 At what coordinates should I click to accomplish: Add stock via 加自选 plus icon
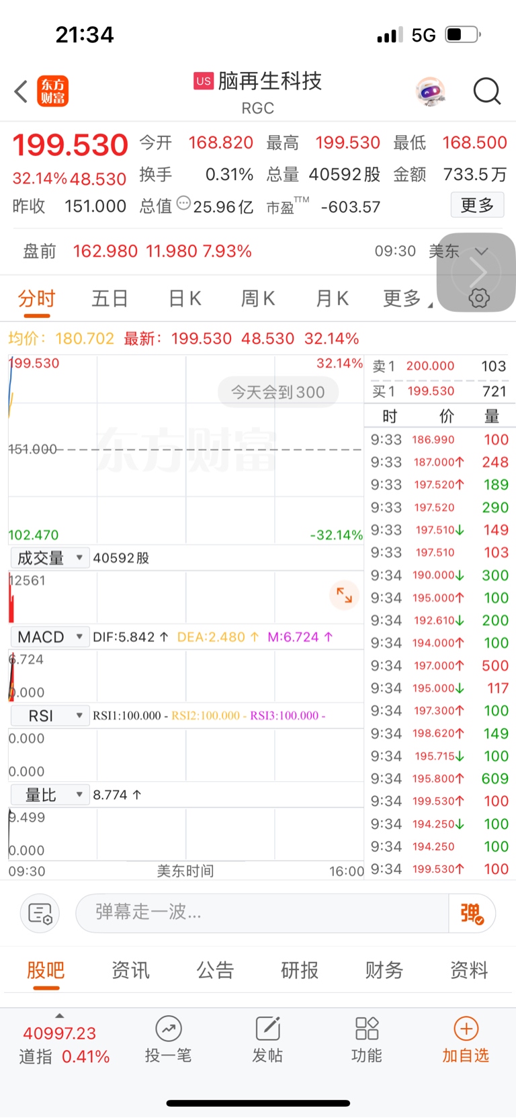pyautogui.click(x=466, y=1029)
